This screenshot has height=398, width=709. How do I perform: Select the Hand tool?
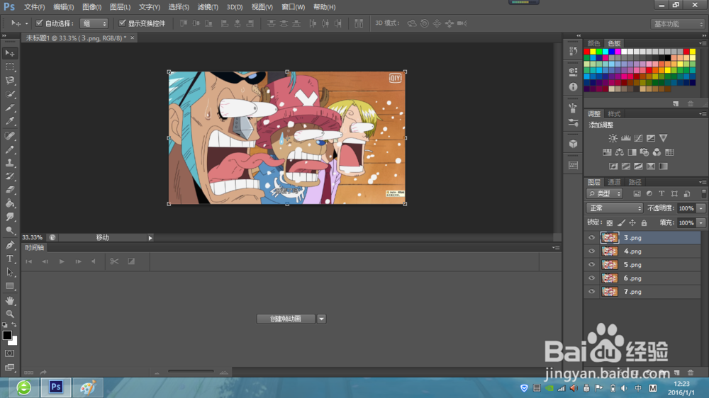coord(10,301)
